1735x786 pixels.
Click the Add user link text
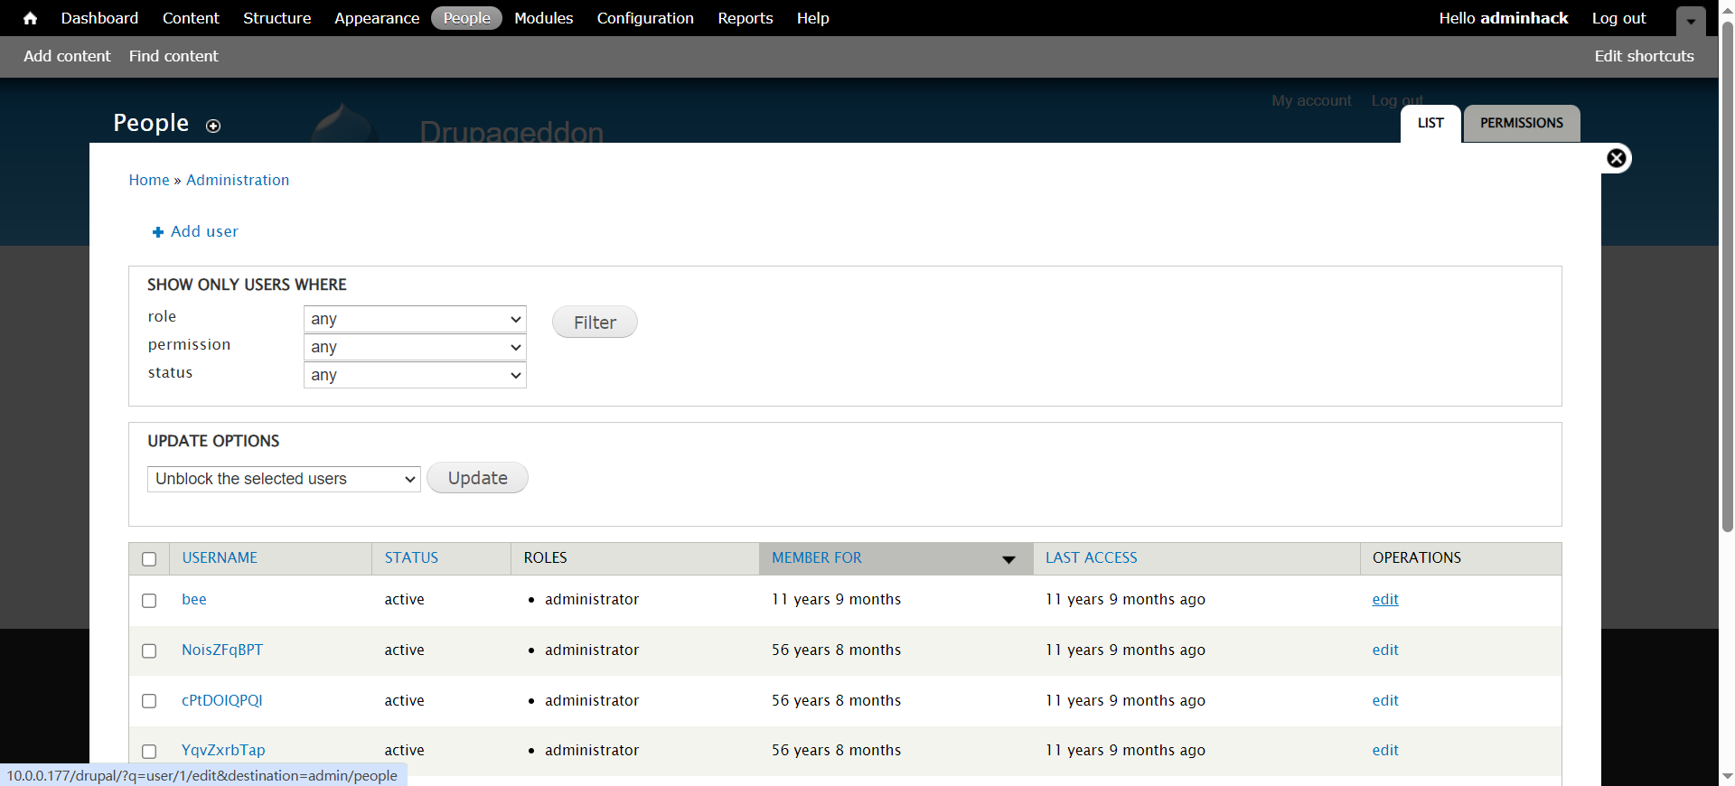coord(204,231)
